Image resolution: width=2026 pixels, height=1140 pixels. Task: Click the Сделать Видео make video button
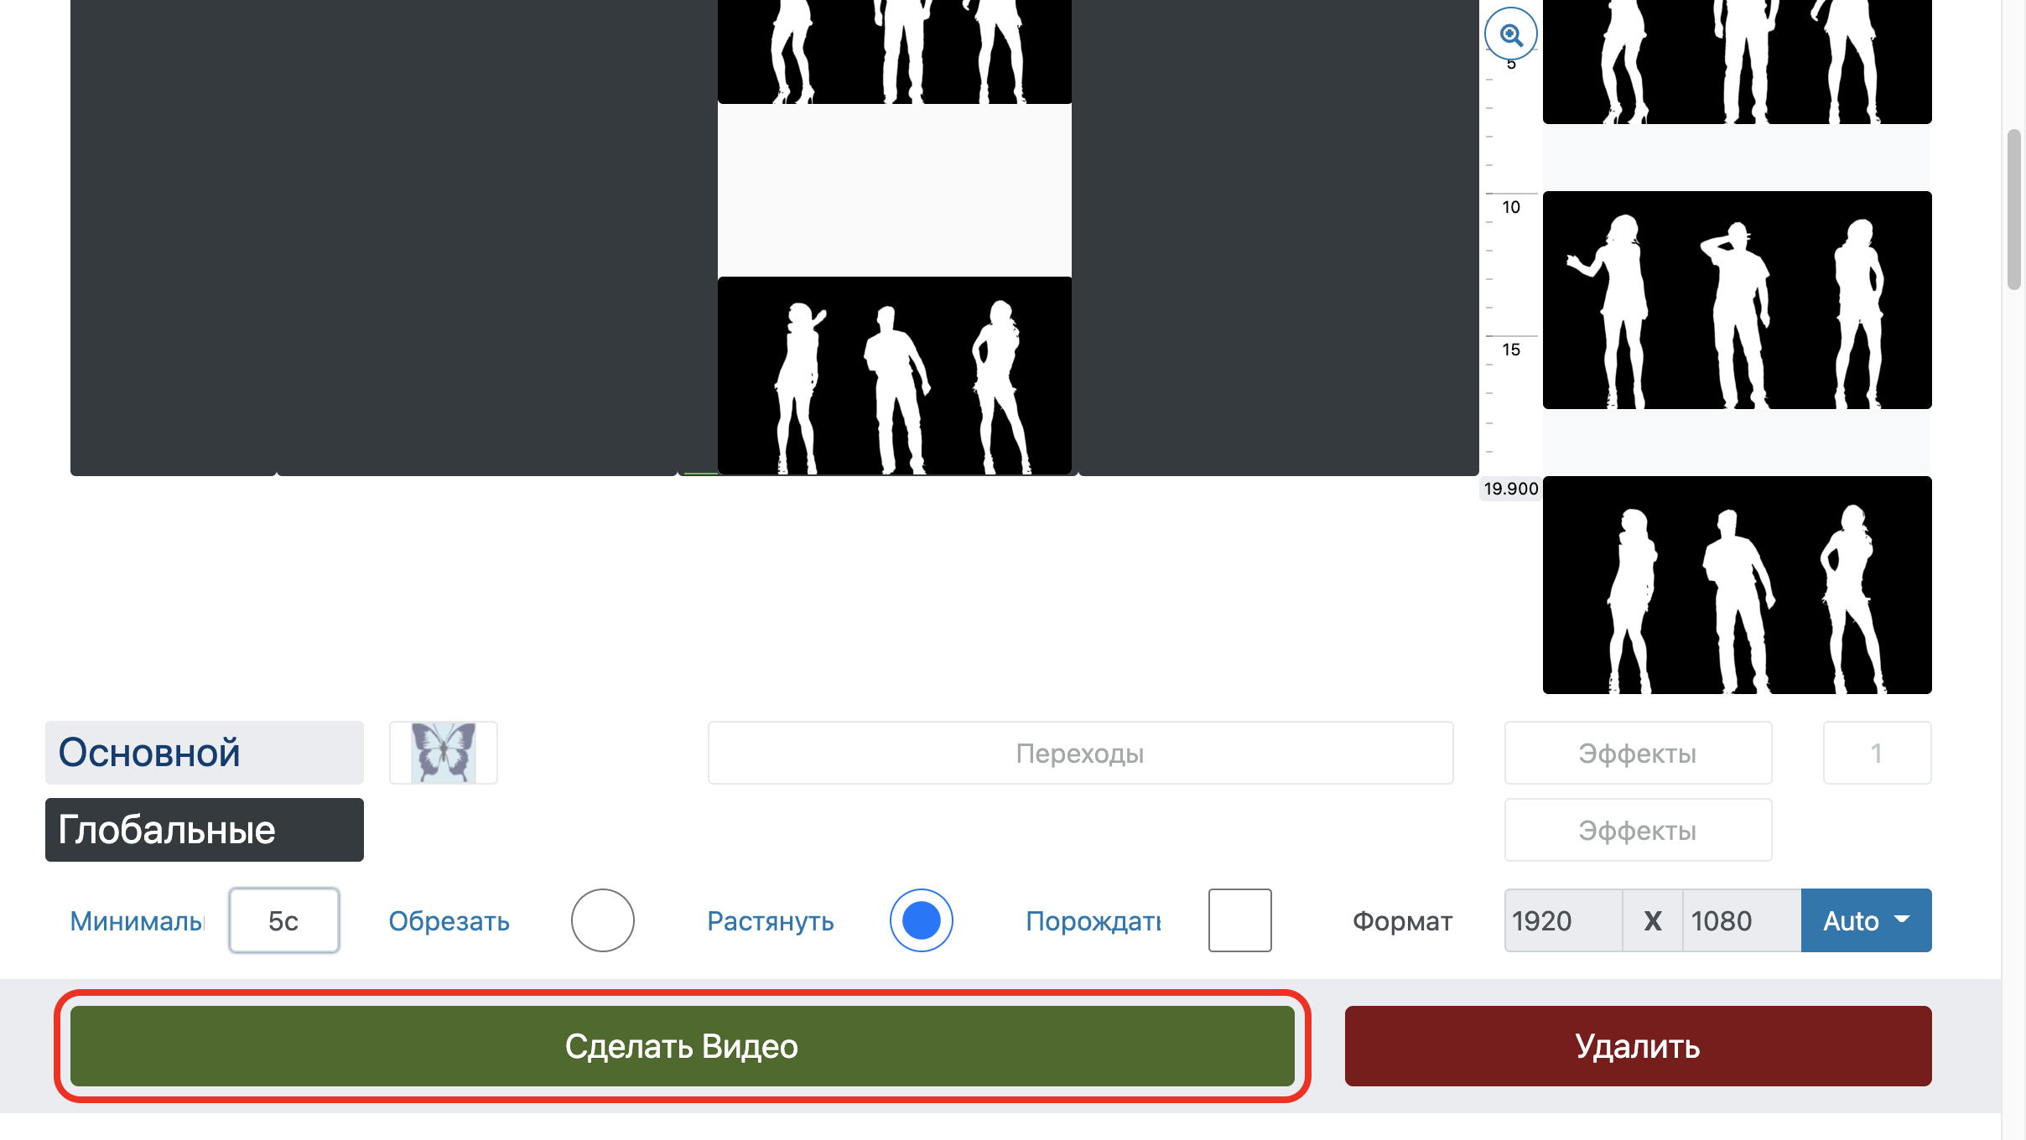pyautogui.click(x=682, y=1045)
